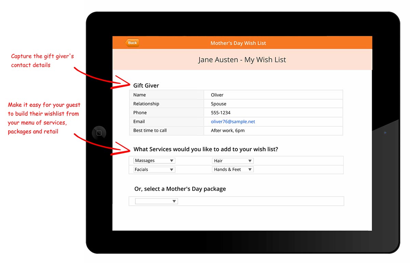Click the package dropdown arrow icon
The height and width of the screenshot is (263, 410).
click(x=175, y=201)
